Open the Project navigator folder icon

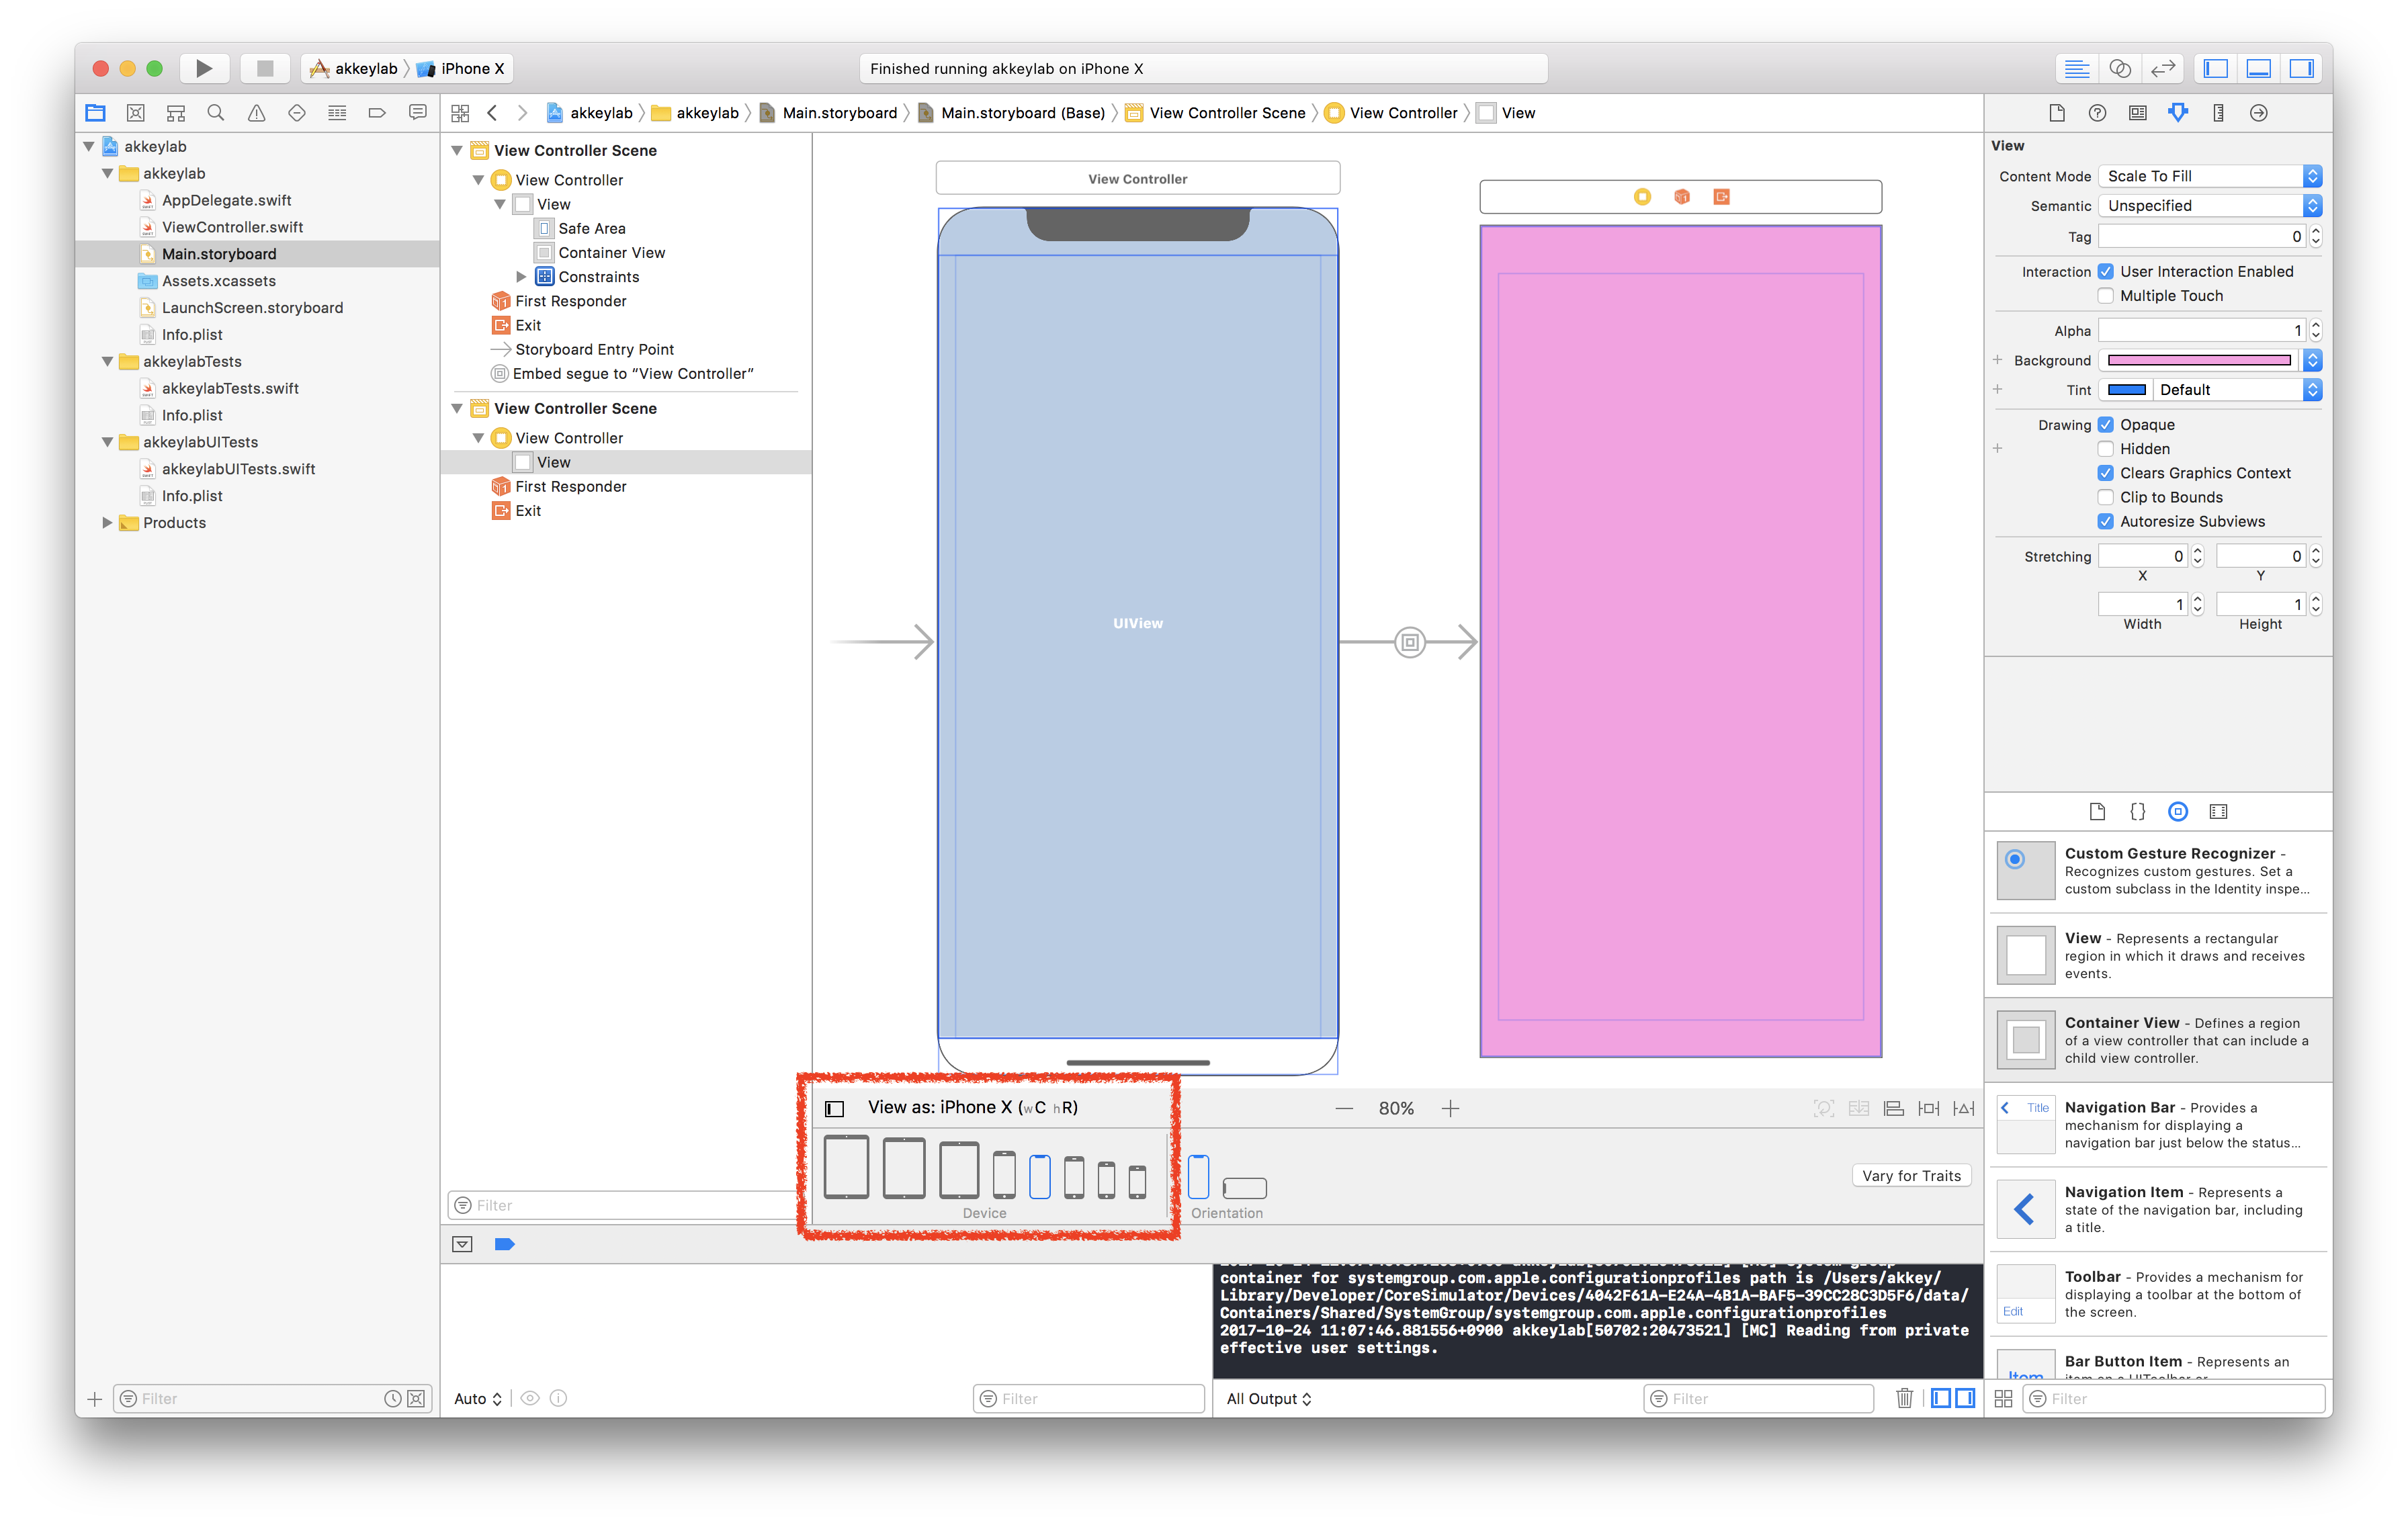click(x=96, y=113)
